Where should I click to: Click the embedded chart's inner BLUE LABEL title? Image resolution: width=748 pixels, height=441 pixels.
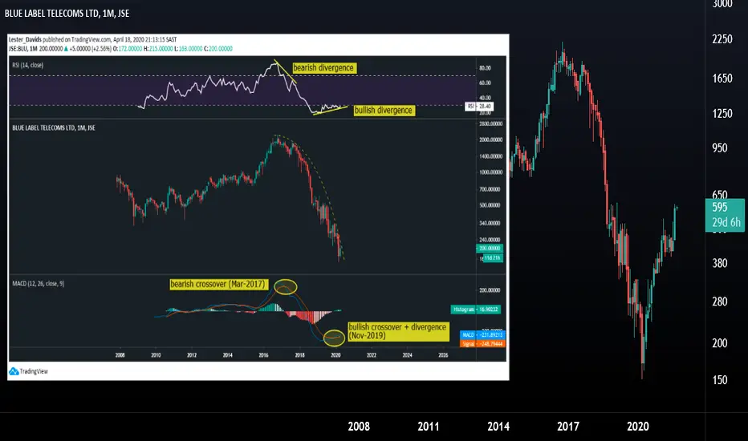(54, 127)
